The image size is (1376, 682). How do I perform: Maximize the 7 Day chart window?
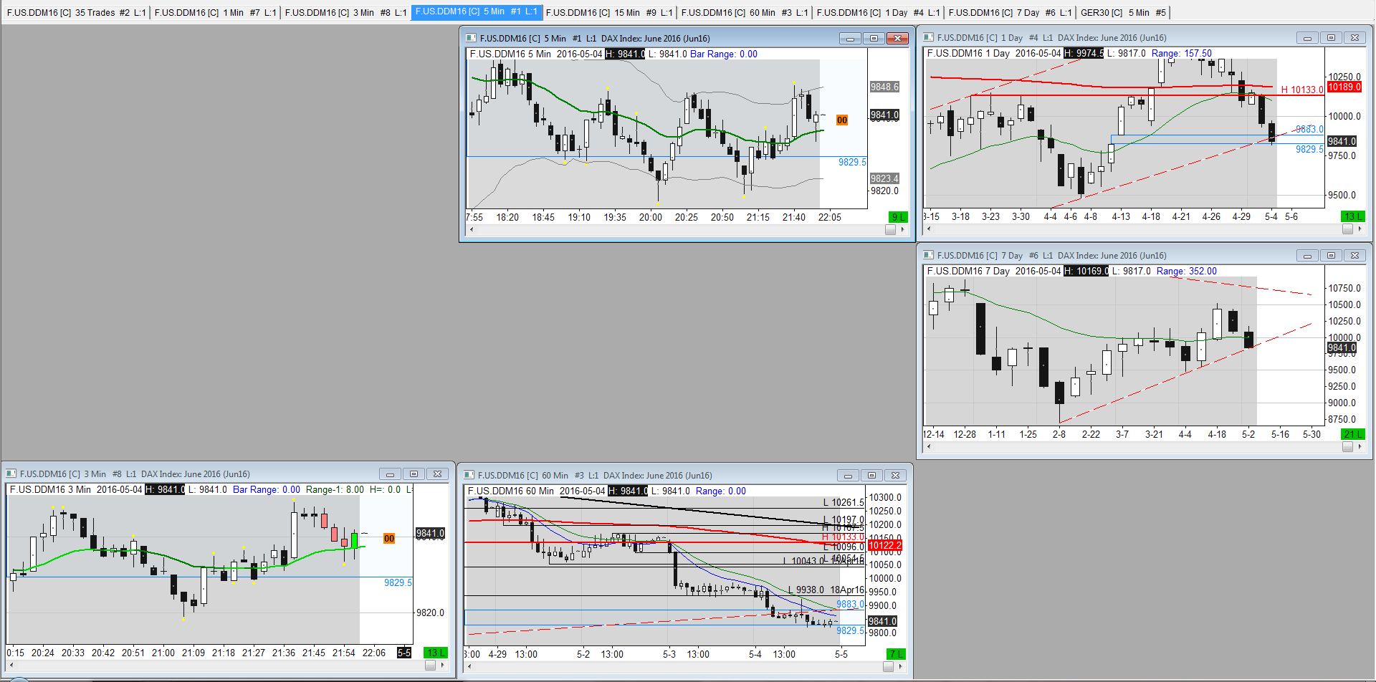(1331, 256)
